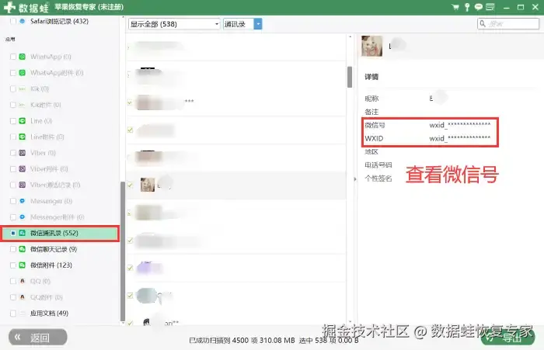Click the 数据蛙 logo in title bar
Viewport: 544px width, 350px height.
26,7
